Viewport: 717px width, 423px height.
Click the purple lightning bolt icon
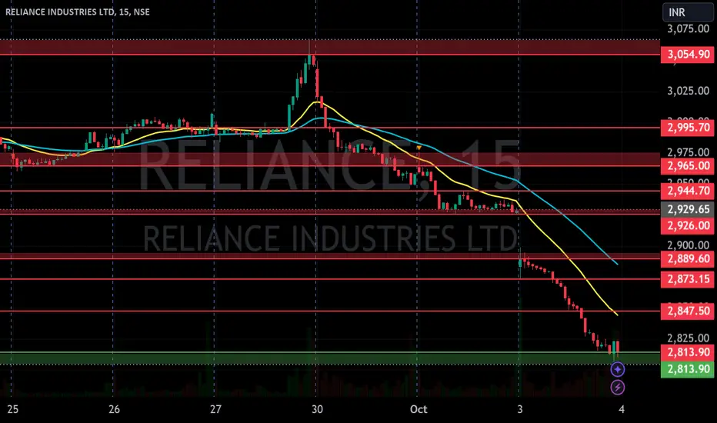(x=617, y=388)
